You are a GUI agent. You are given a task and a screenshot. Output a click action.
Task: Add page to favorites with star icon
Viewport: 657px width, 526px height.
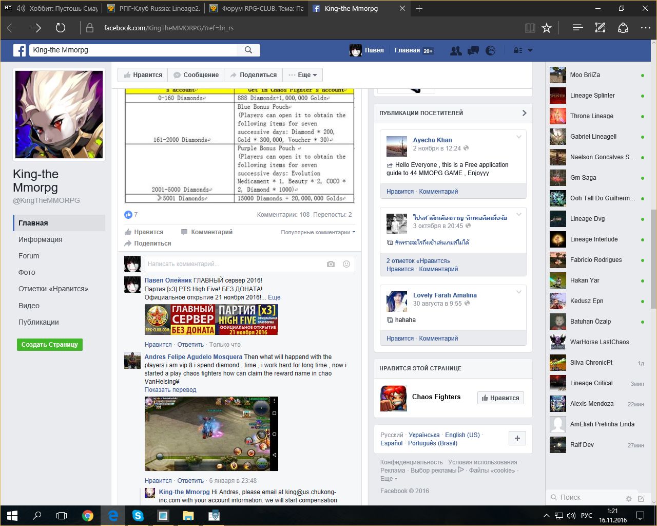click(547, 28)
